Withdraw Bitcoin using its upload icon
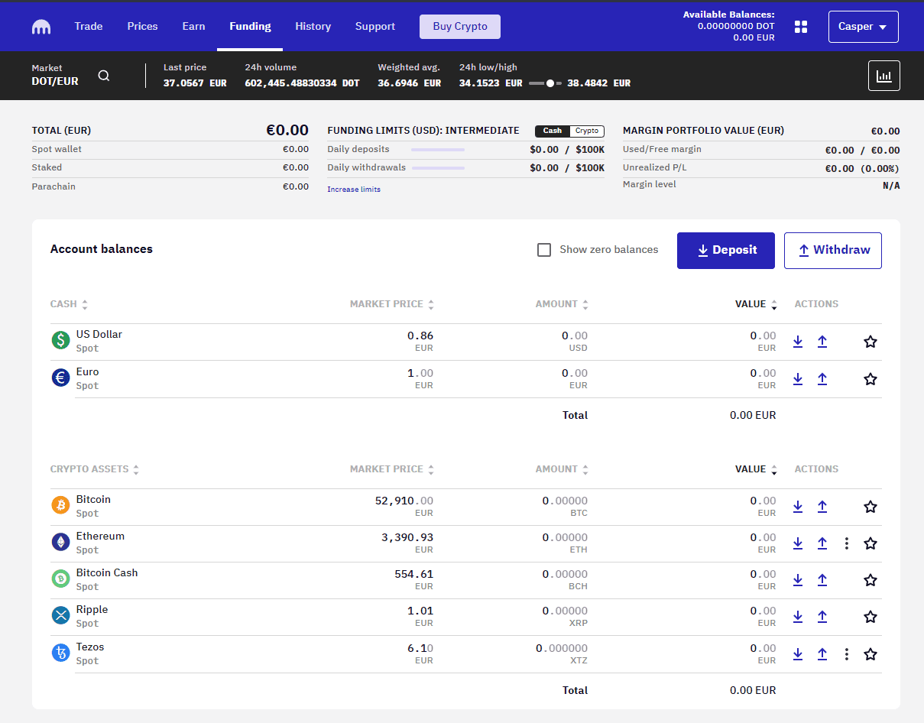This screenshot has height=723, width=924. (x=822, y=507)
